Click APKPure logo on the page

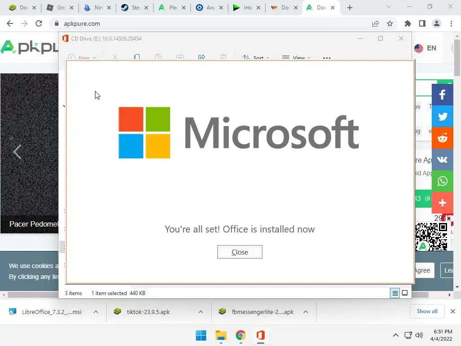point(29,47)
